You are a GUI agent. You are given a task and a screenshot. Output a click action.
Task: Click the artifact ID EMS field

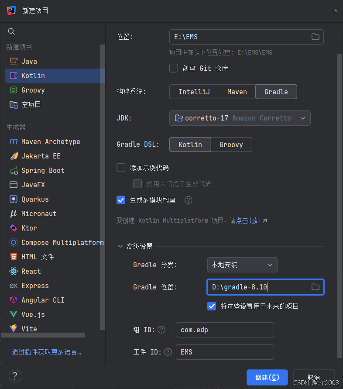point(225,352)
